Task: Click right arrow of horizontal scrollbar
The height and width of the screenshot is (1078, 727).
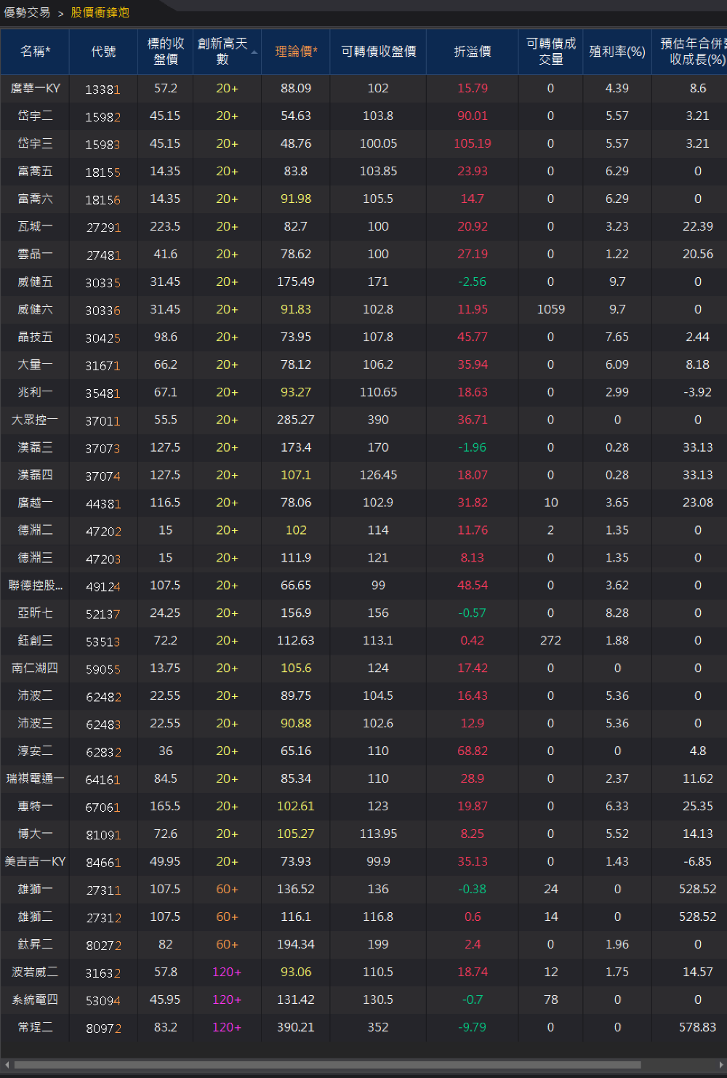Action: click(721, 1065)
